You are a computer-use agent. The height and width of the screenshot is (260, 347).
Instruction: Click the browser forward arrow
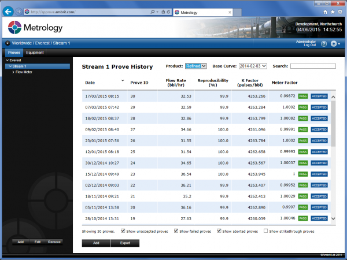coord(19,12)
